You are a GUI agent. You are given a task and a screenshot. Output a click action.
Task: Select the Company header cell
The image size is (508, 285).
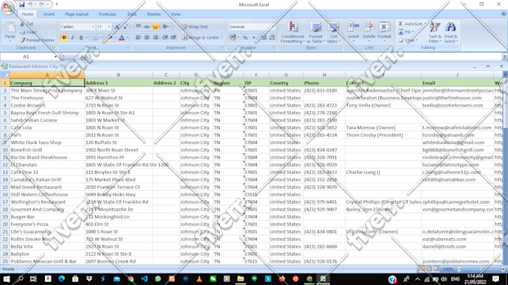[x=47, y=83]
